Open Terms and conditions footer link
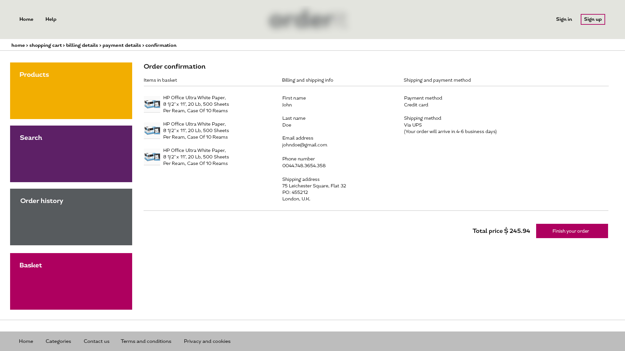The image size is (625, 351). 146,341
